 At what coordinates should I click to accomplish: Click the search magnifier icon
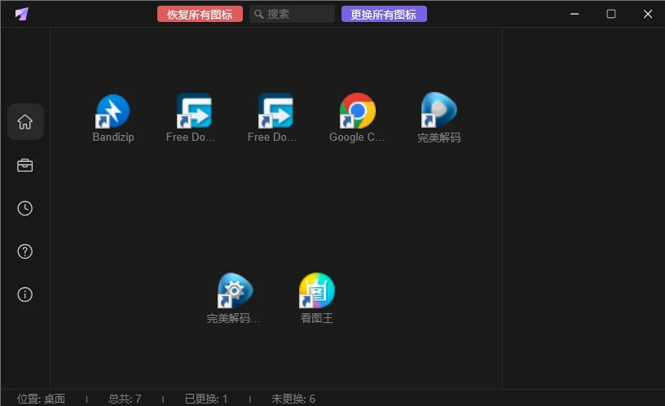[258, 15]
